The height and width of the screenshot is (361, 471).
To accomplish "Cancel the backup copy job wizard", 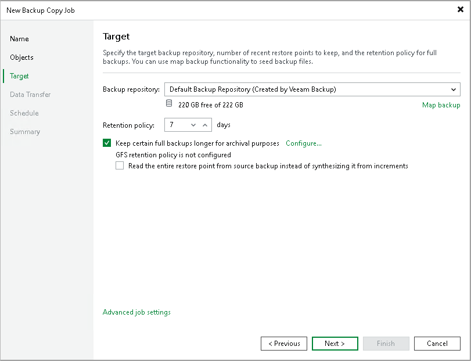I will click(437, 343).
